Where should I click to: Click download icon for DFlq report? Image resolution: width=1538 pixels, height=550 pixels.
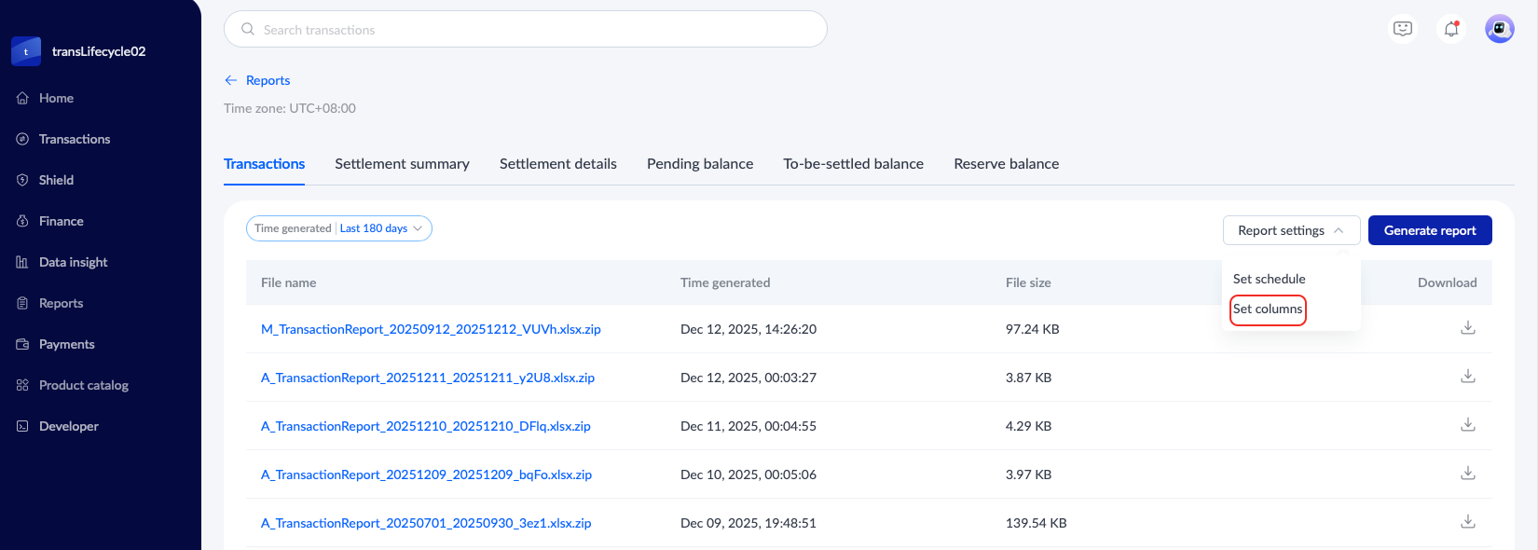pyautogui.click(x=1467, y=425)
